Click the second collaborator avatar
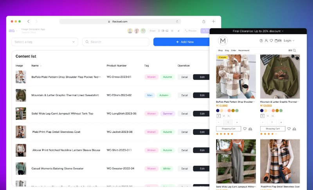The height and width of the screenshot is (190, 313). point(137,31)
